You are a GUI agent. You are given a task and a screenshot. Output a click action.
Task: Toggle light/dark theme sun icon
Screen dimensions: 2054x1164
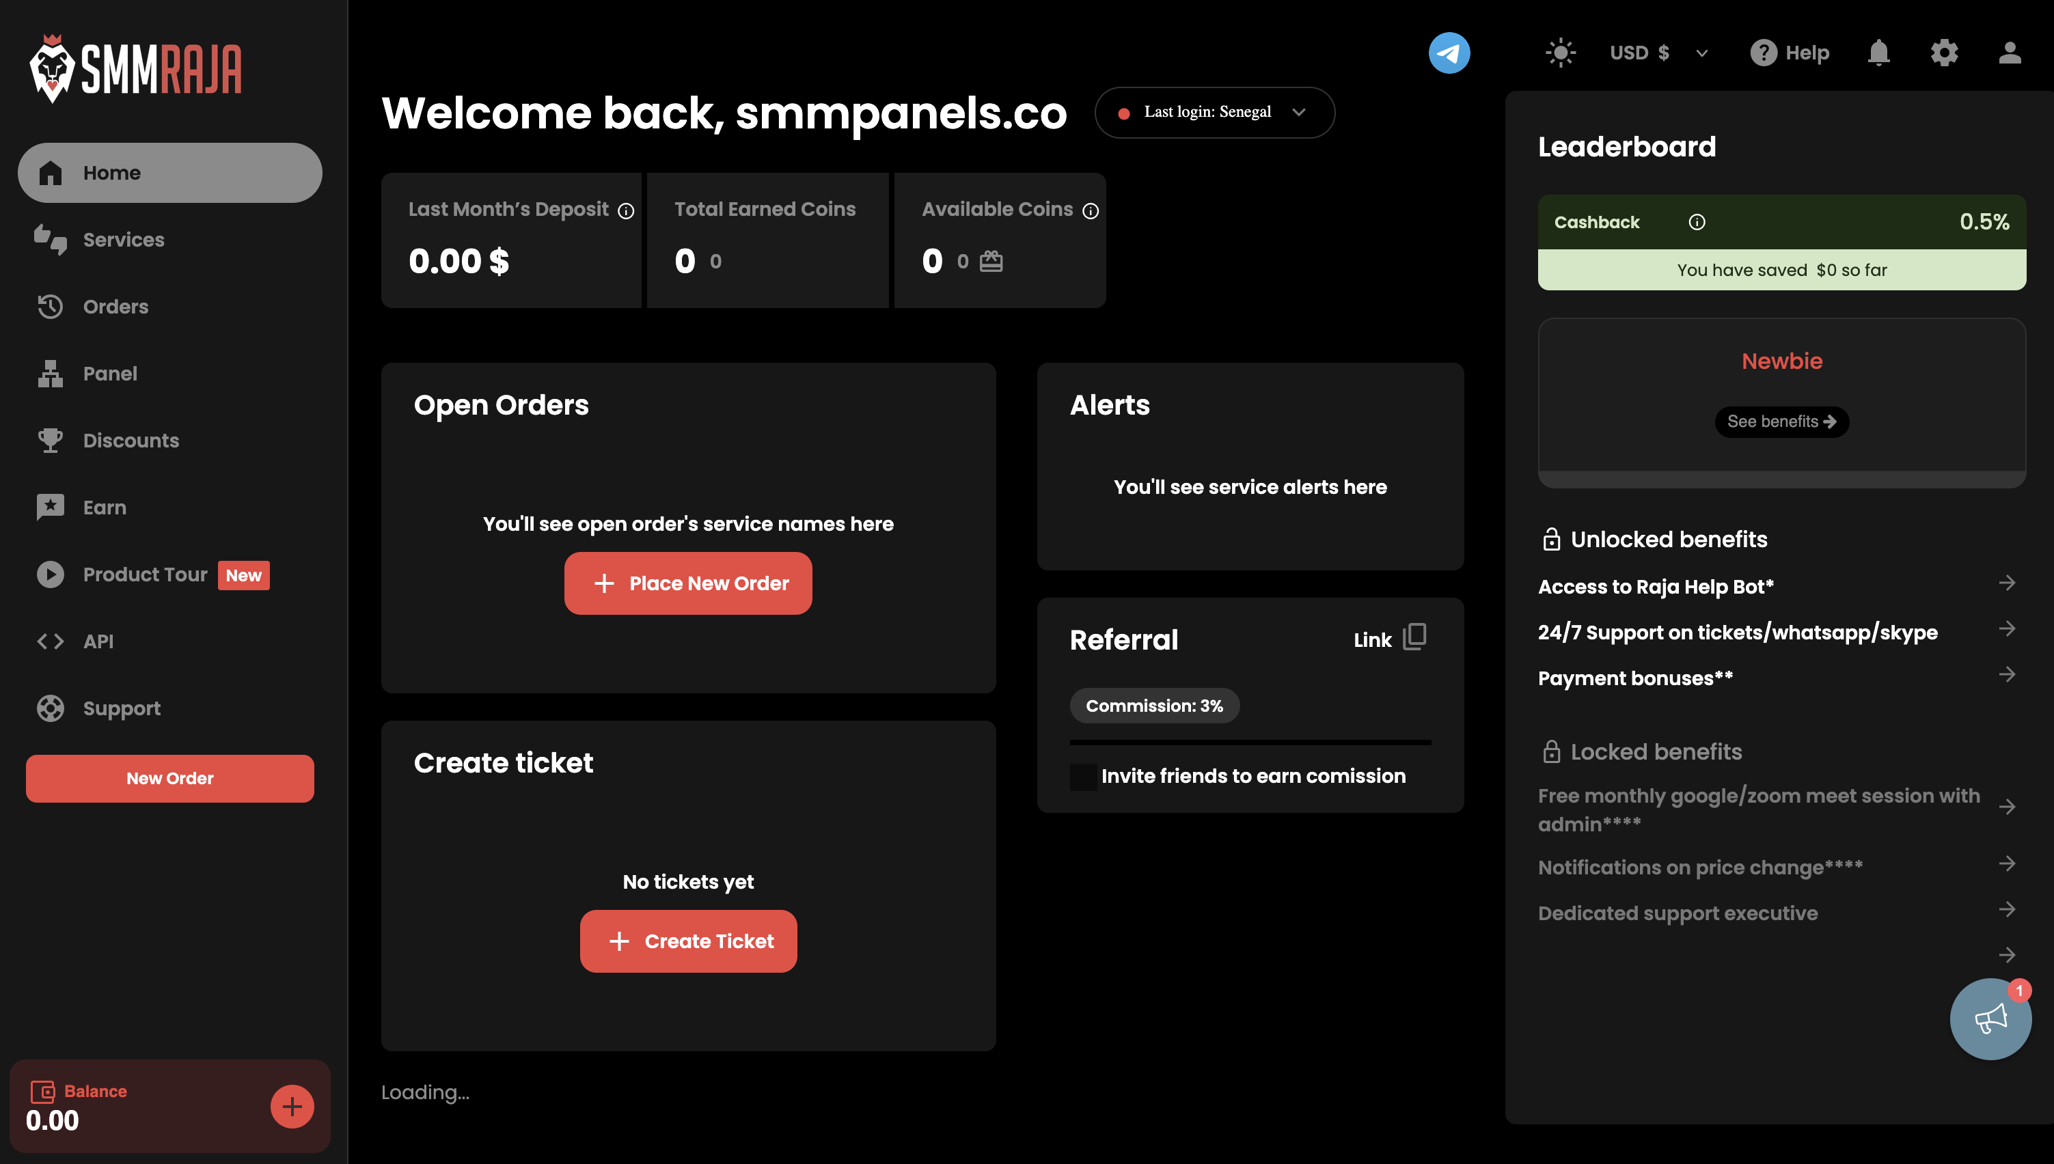pos(1560,53)
